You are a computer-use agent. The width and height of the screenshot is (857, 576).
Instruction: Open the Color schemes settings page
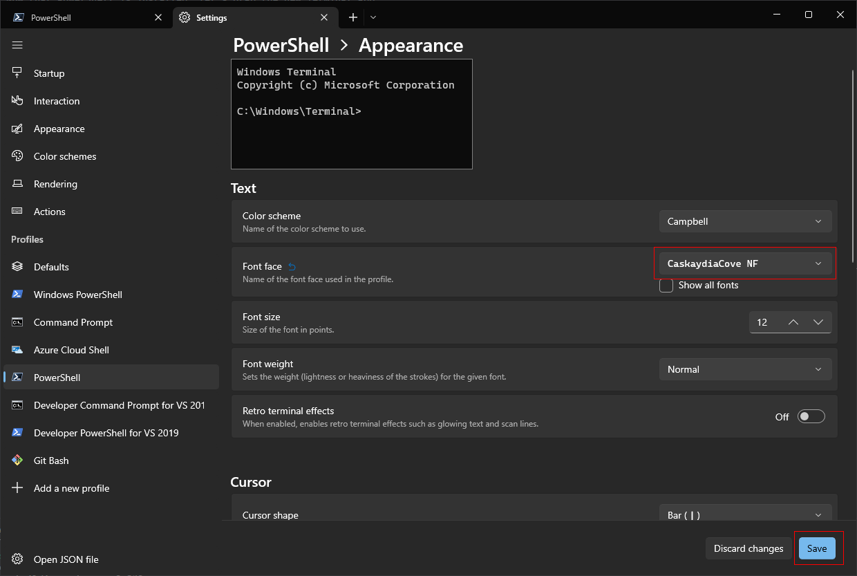point(111,156)
